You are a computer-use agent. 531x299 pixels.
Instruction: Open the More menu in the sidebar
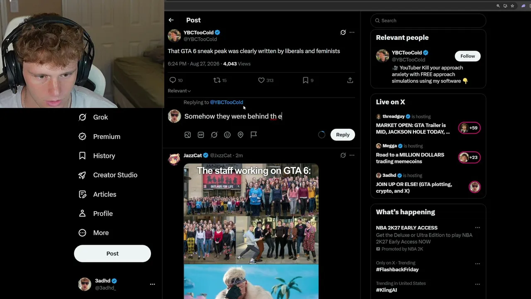[x=94, y=233]
